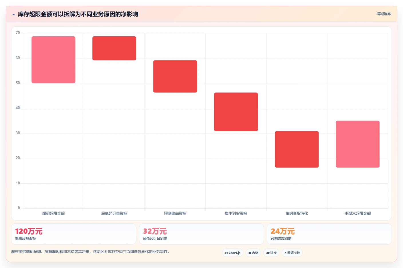Click the 数据卡片 tag chip
The height and width of the screenshot is (268, 403).
point(292,253)
